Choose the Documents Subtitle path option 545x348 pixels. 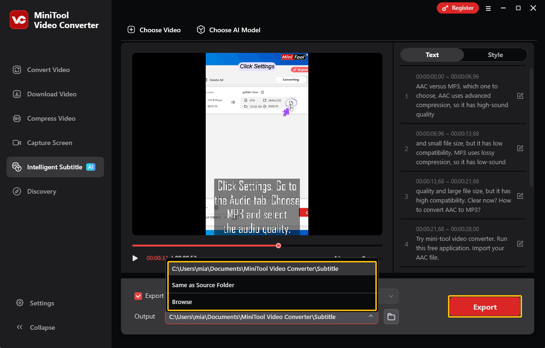pyautogui.click(x=272, y=268)
